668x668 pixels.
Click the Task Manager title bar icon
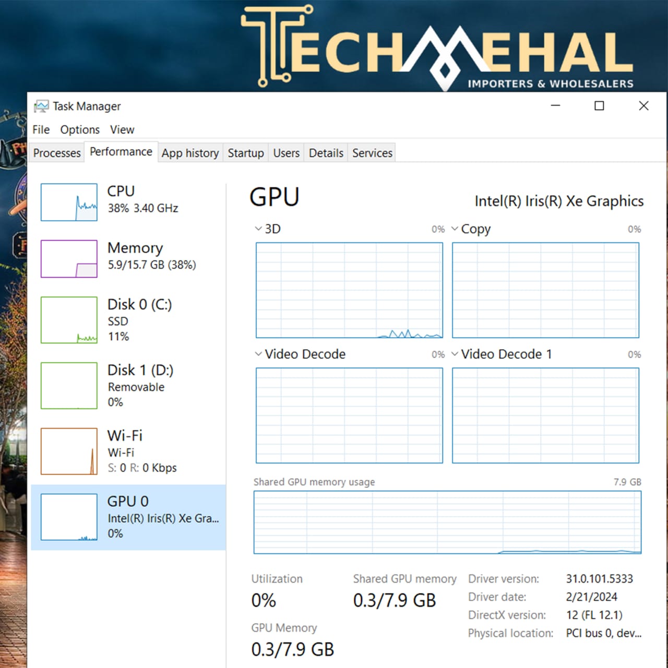(x=41, y=106)
